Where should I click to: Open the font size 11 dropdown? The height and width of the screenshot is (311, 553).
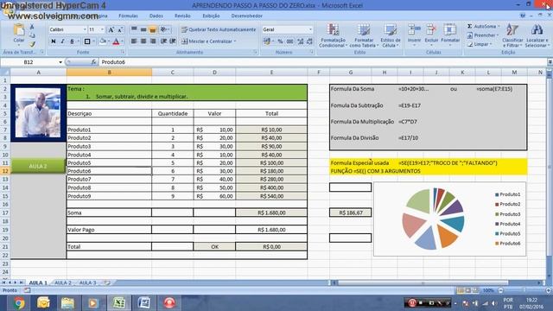[102, 29]
